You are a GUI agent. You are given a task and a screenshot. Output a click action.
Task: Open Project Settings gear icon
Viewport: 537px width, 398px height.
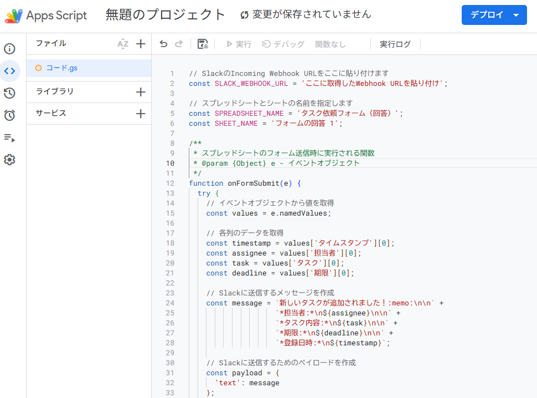(x=9, y=160)
